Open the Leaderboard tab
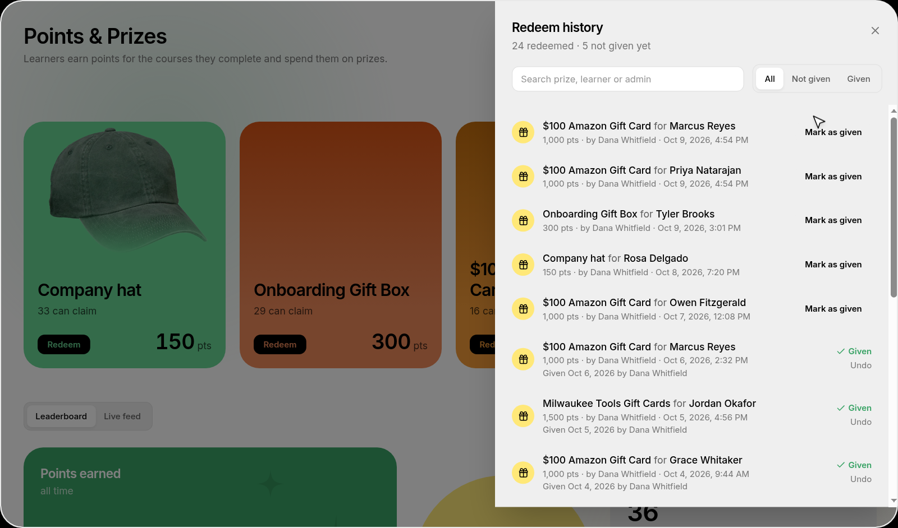This screenshot has height=528, width=898. [61, 416]
